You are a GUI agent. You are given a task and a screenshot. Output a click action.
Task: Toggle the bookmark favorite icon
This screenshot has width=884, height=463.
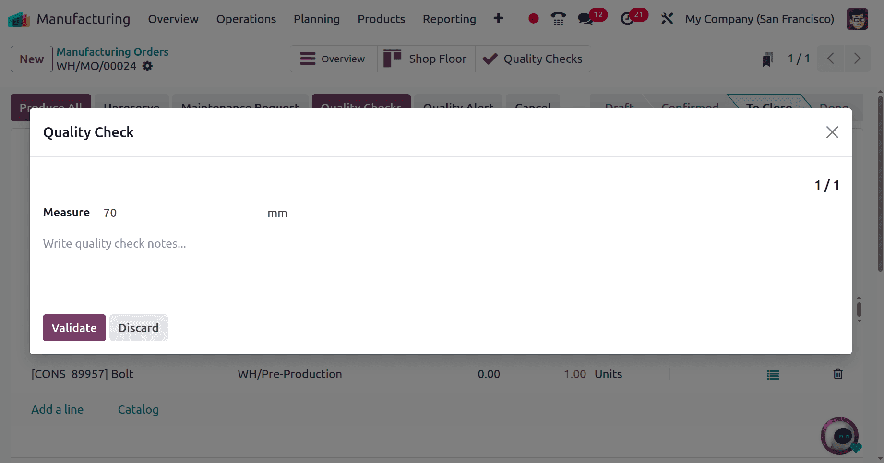pos(768,59)
